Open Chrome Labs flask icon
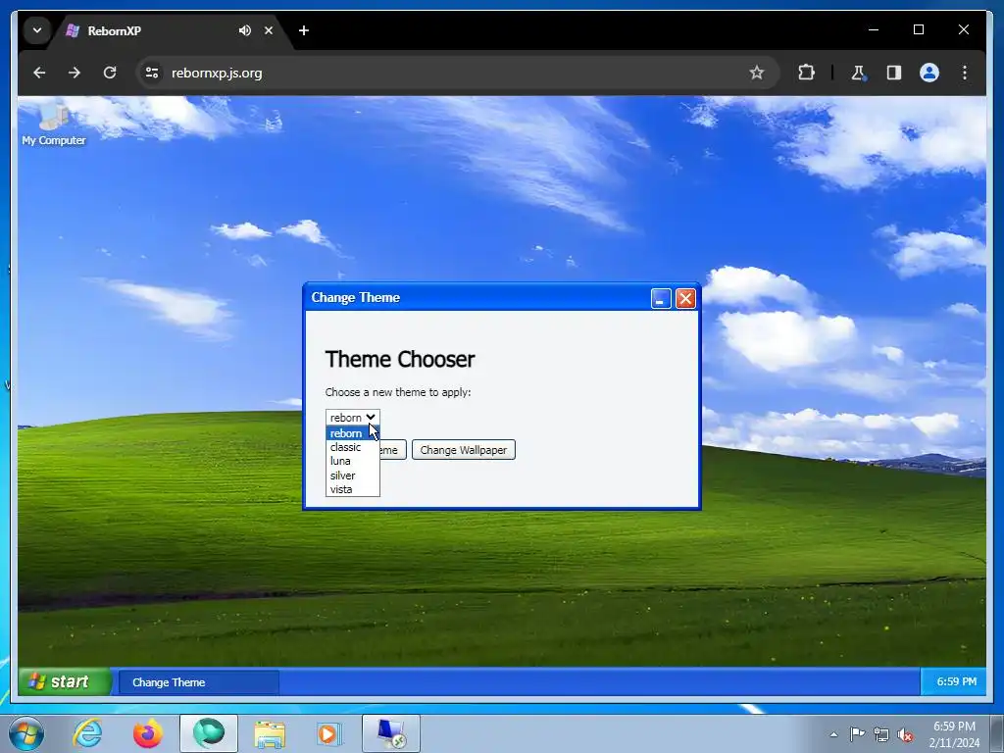Image resolution: width=1004 pixels, height=753 pixels. click(858, 73)
